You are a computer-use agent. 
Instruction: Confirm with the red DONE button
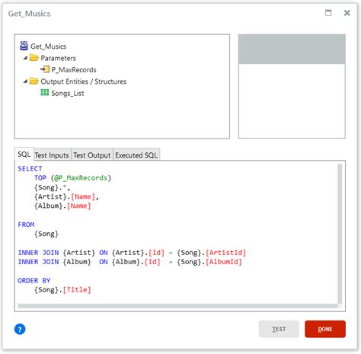325,329
